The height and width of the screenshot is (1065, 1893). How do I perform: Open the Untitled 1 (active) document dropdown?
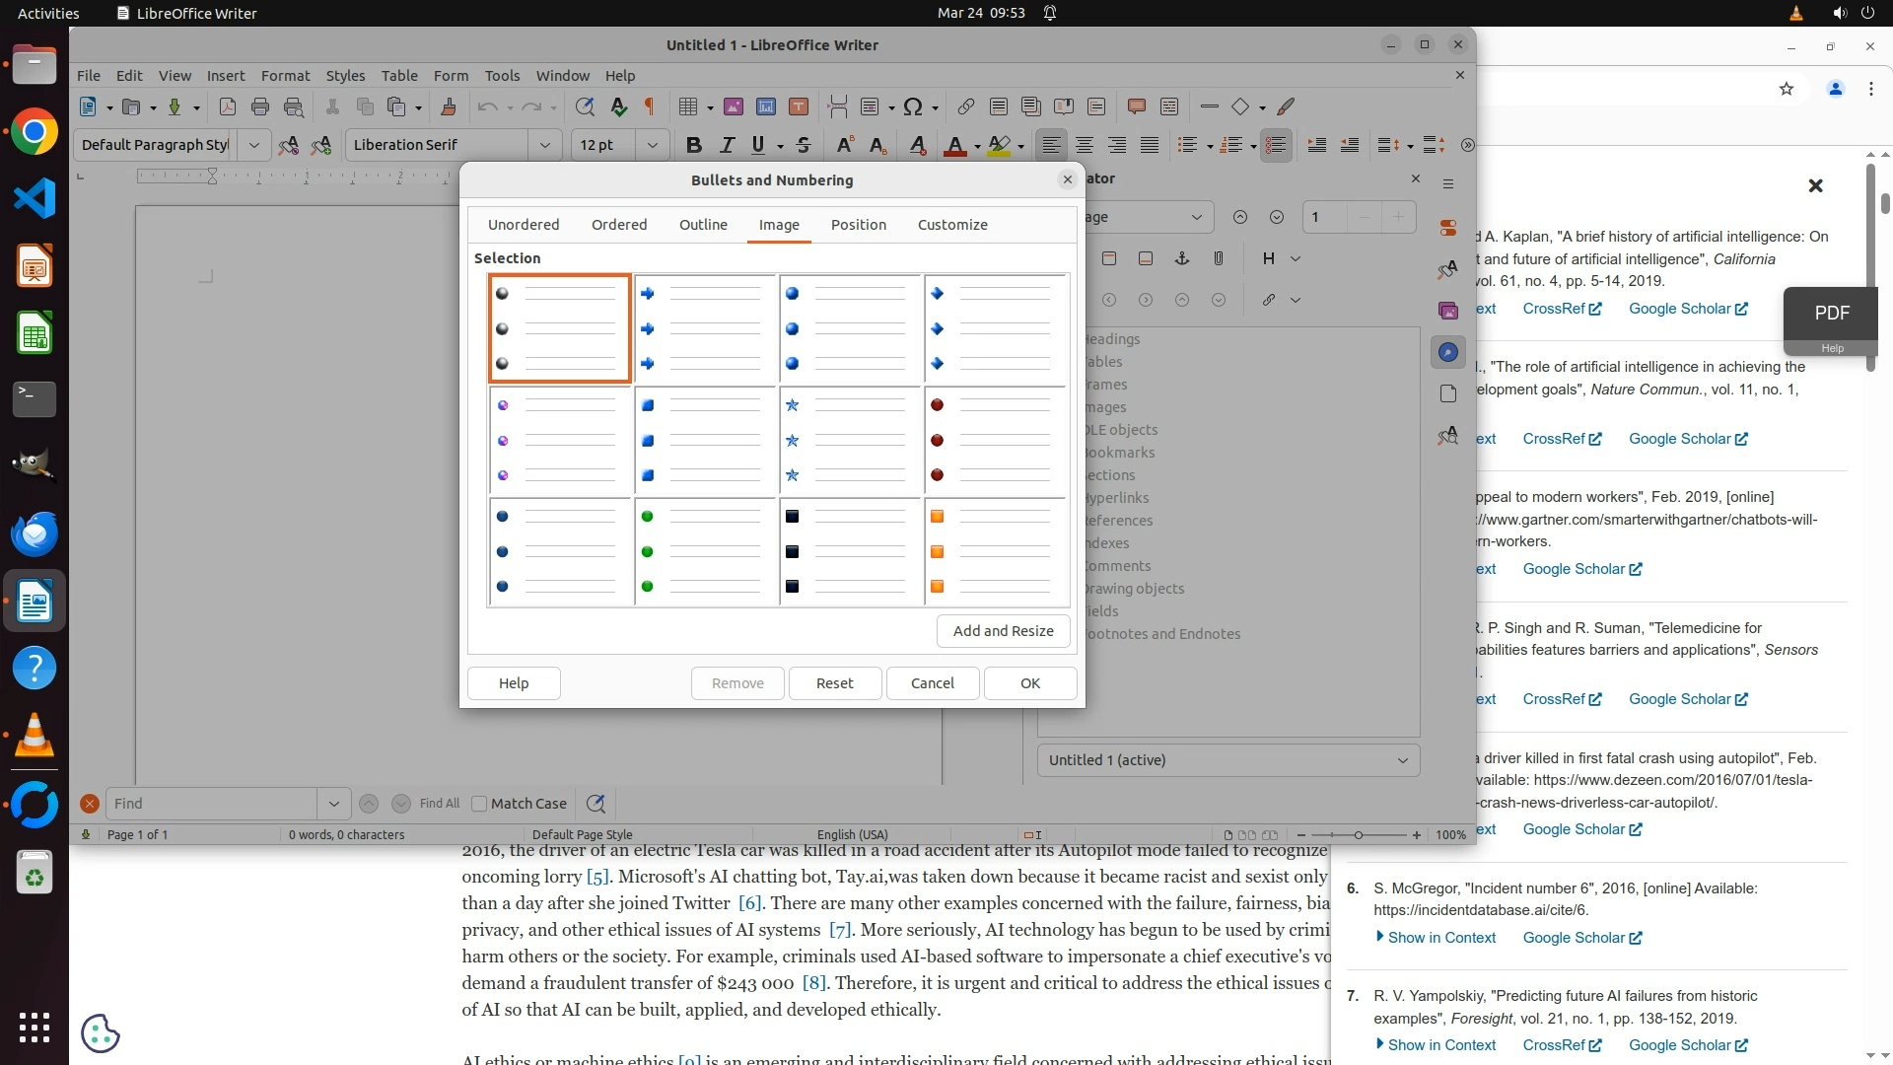[x=1227, y=760]
